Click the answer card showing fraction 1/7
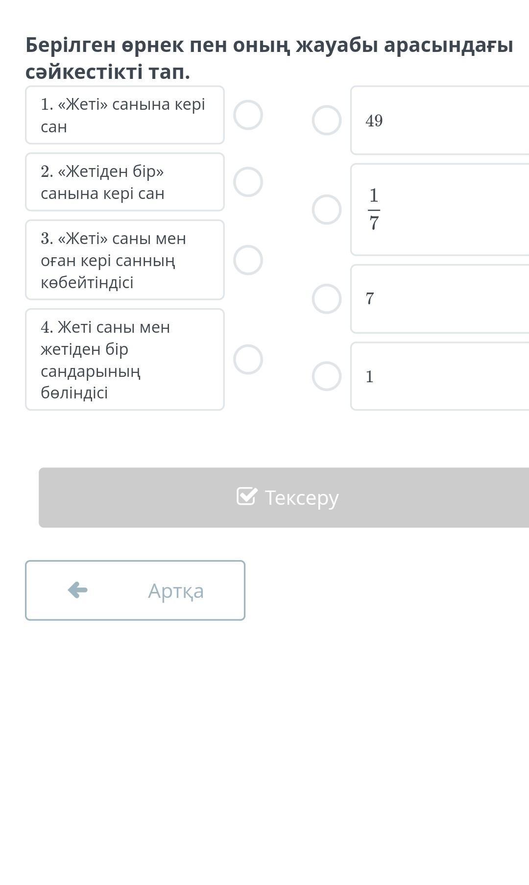Screen dimensions: 529x885 [x=440, y=210]
